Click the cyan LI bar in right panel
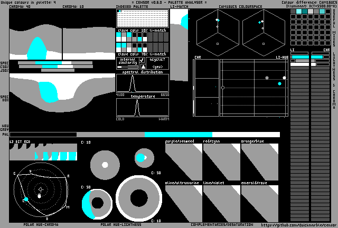Image resolution: width=338 pixels, height=228 pixels. (299, 57)
